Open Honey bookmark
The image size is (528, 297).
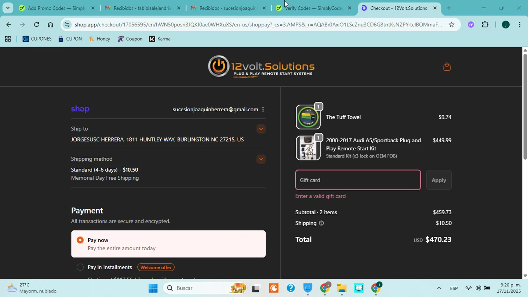pyautogui.click(x=100, y=39)
